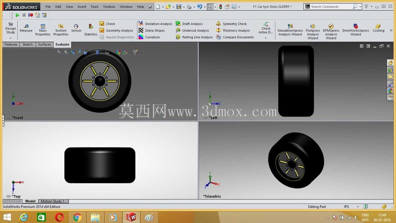
Task: Click the New document icon
Action: pyautogui.click(x=158, y=7)
